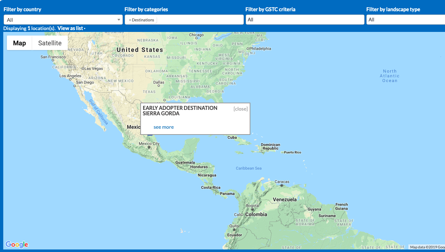The image size is (445, 252).
Task: Click the Caribbean Sea label
Action: 249,168
